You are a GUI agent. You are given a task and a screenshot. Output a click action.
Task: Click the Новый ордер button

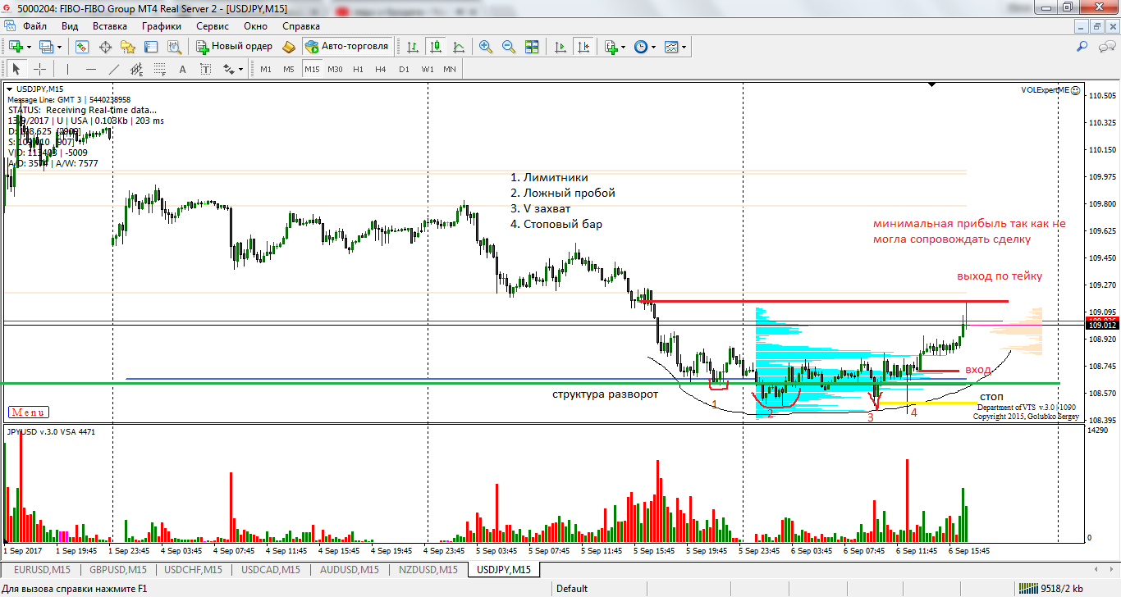point(235,47)
